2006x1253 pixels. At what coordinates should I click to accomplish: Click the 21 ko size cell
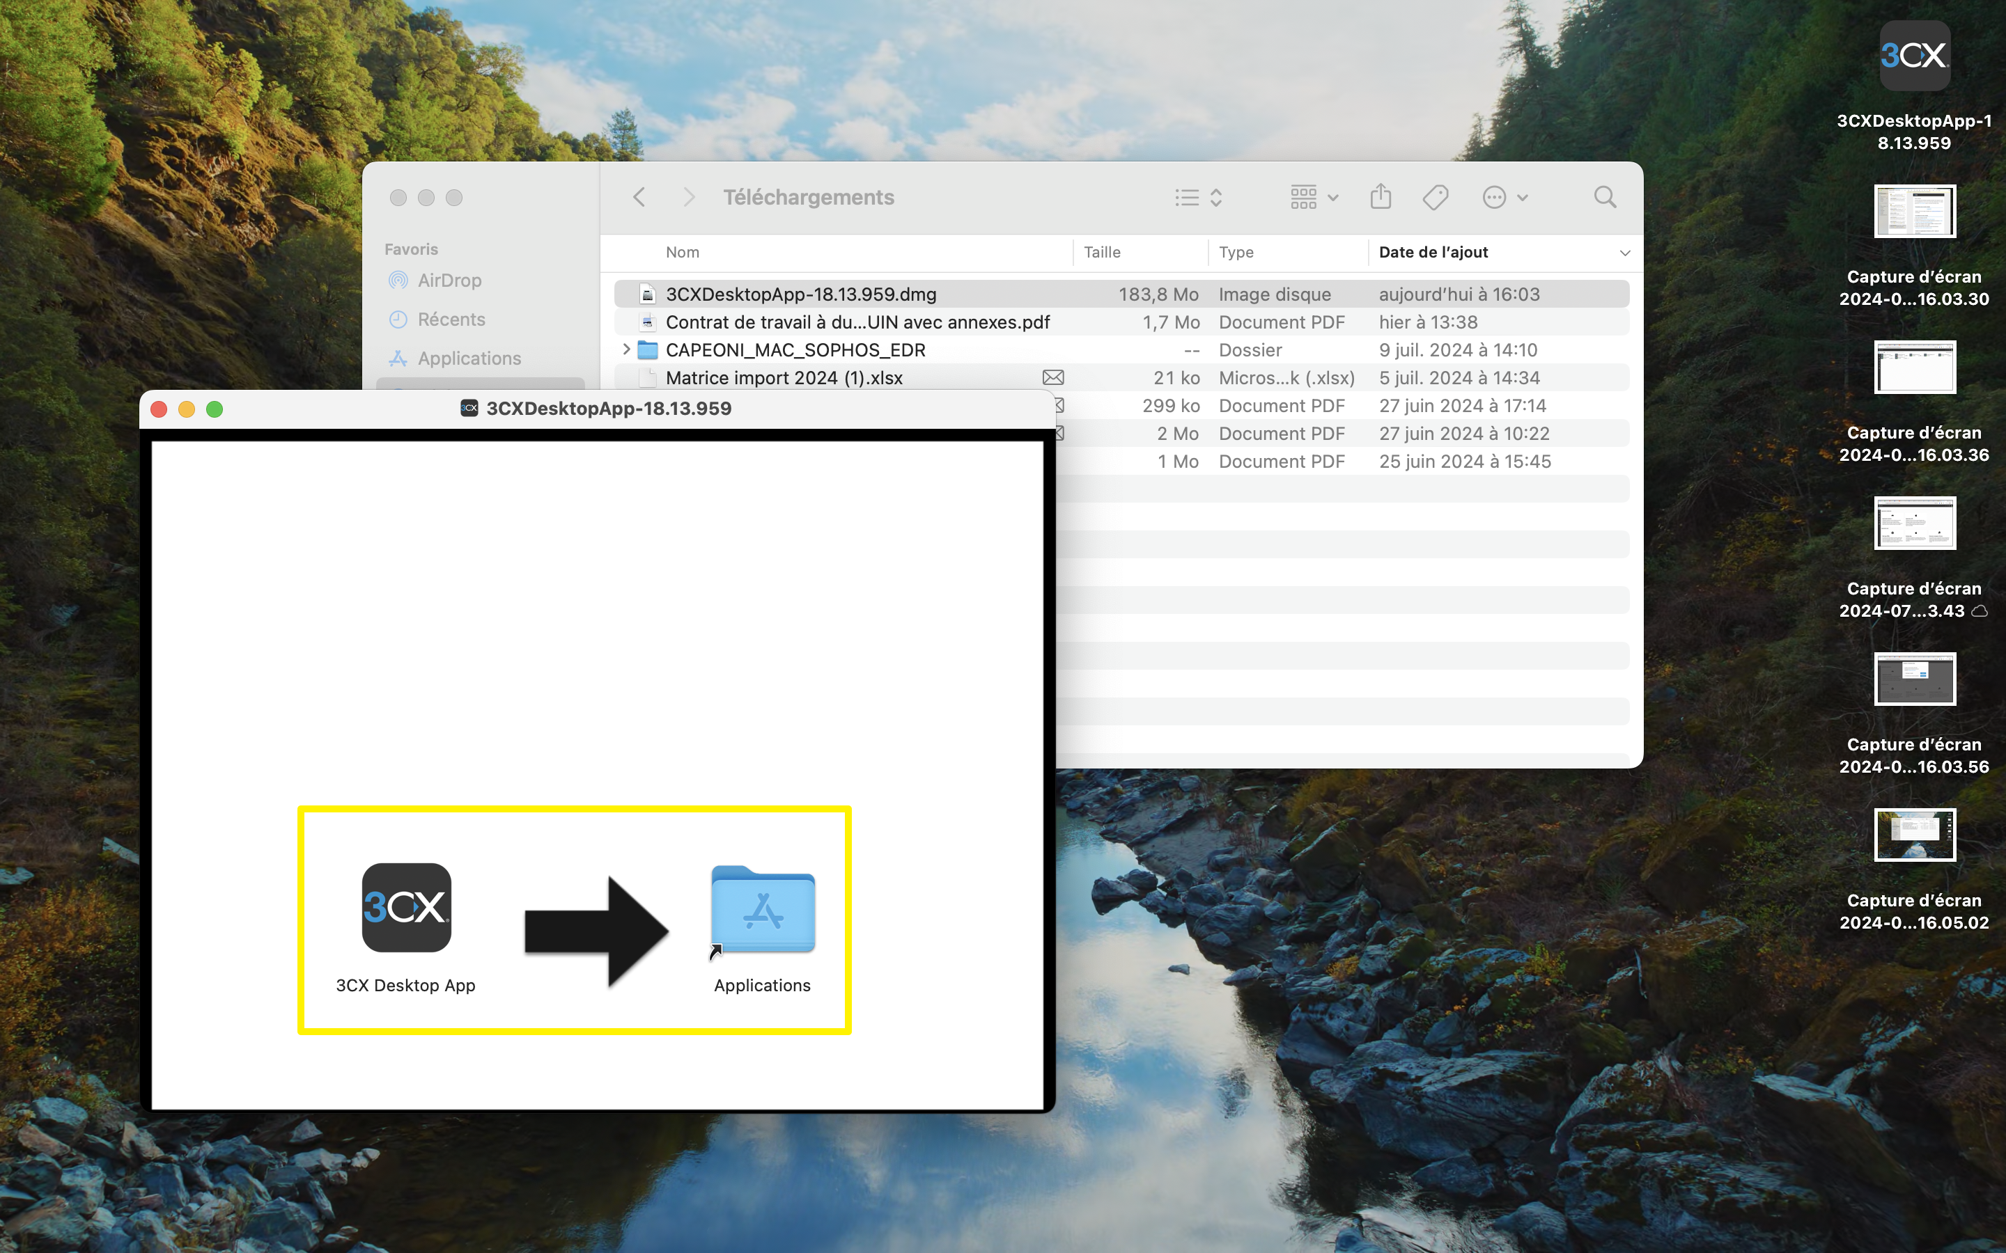click(1176, 378)
